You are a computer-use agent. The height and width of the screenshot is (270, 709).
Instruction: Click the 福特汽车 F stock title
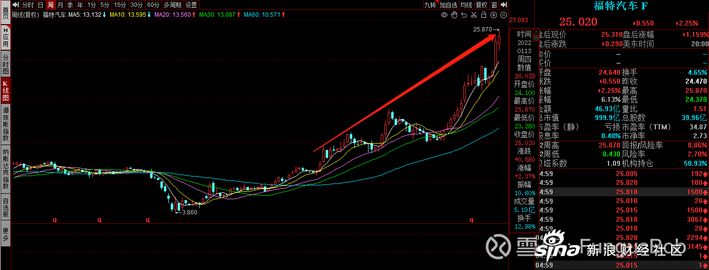[620, 6]
